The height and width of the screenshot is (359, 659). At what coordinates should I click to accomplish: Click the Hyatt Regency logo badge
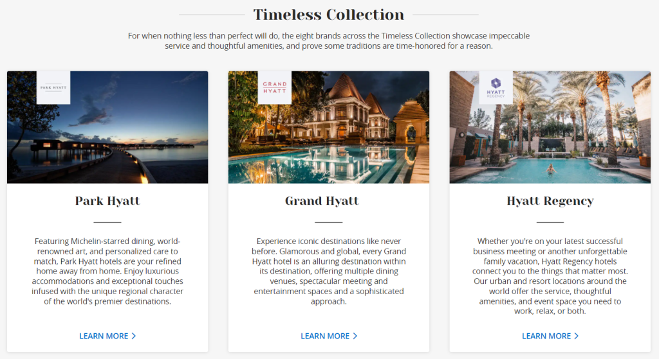(496, 87)
